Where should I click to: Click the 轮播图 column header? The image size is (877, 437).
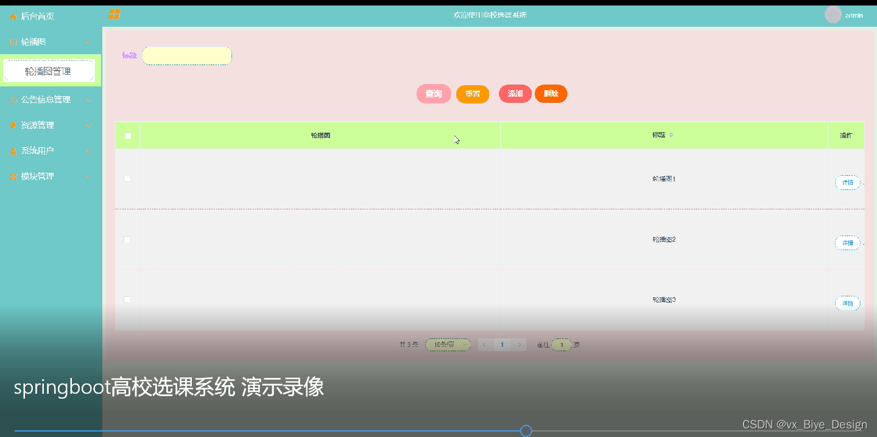click(x=320, y=135)
